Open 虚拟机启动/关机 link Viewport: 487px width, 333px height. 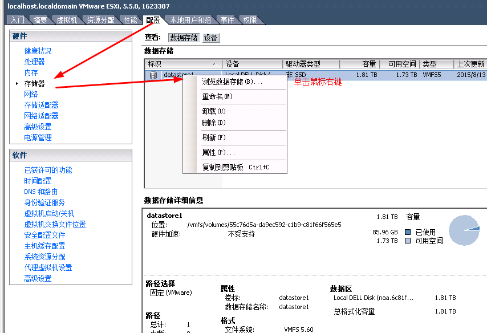50,213
